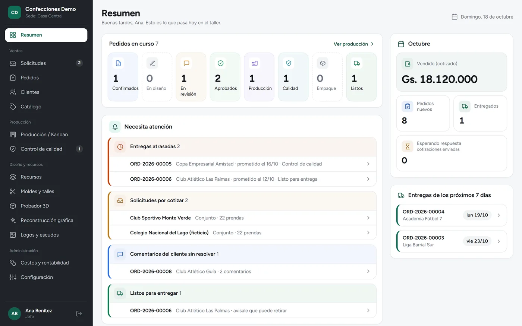Go to Solicitudes in the sidebar
The image size is (522, 326).
(x=46, y=63)
